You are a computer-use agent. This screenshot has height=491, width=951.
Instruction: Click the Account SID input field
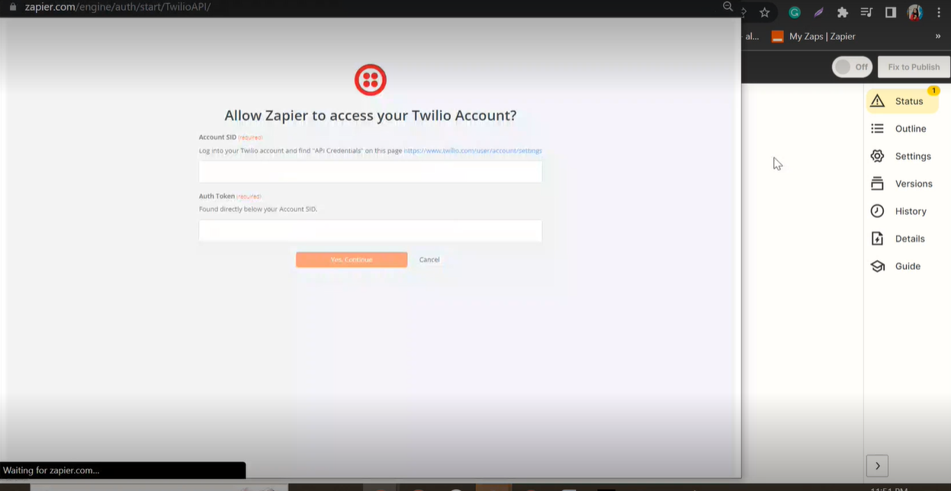pos(371,172)
